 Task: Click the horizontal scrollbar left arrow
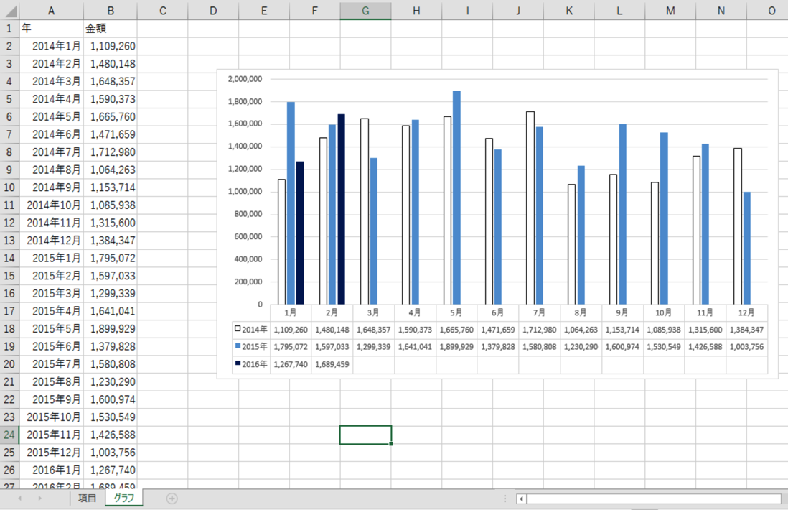pyautogui.click(x=521, y=499)
